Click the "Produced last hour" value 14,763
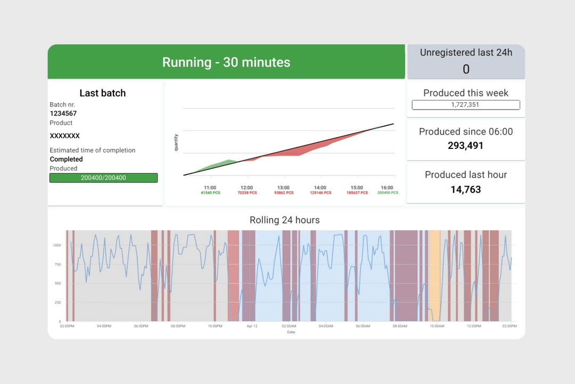Screen dimensions: 575x384 [466, 189]
